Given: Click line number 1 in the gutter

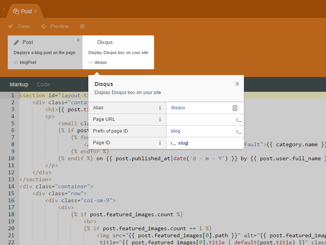Looking at the screenshot, I should click(13, 95).
